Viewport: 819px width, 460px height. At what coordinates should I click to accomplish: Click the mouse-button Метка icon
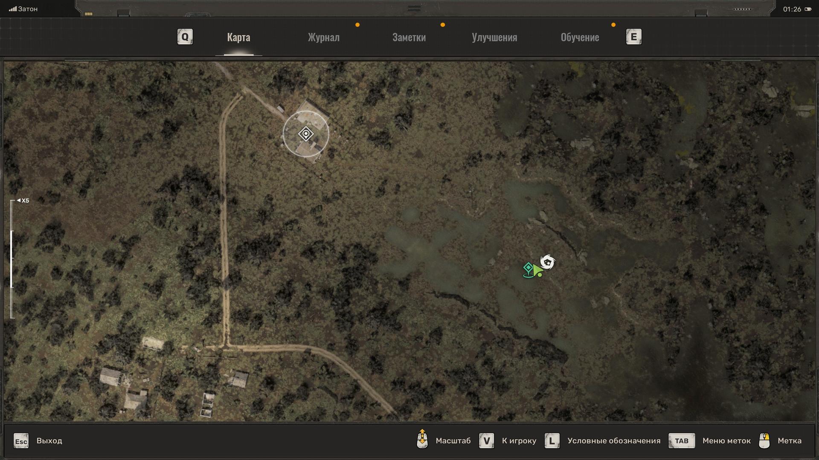[x=764, y=441]
